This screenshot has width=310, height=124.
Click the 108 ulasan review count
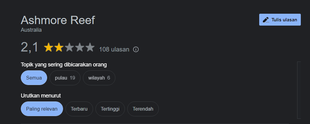click(x=114, y=49)
